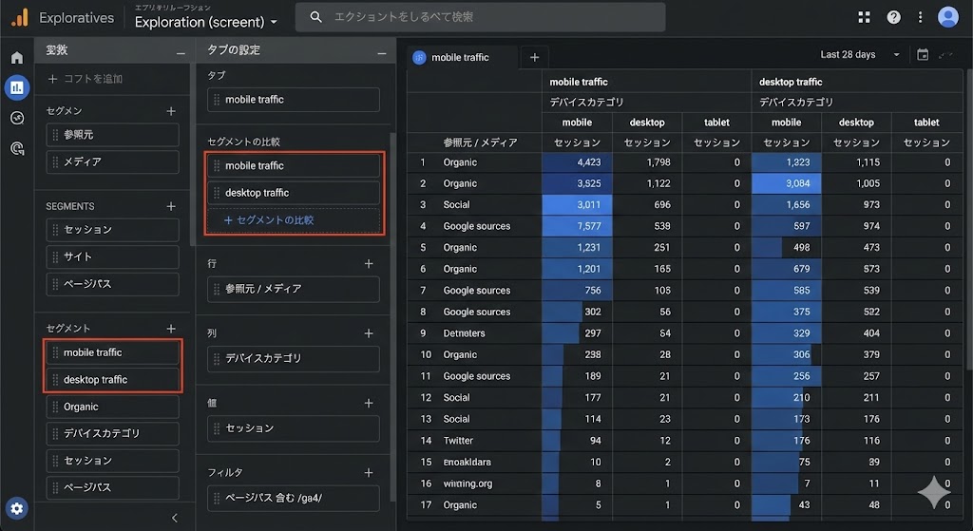973x531 pixels.
Task: Click the desktop traffic segment header
Action: [x=791, y=82]
